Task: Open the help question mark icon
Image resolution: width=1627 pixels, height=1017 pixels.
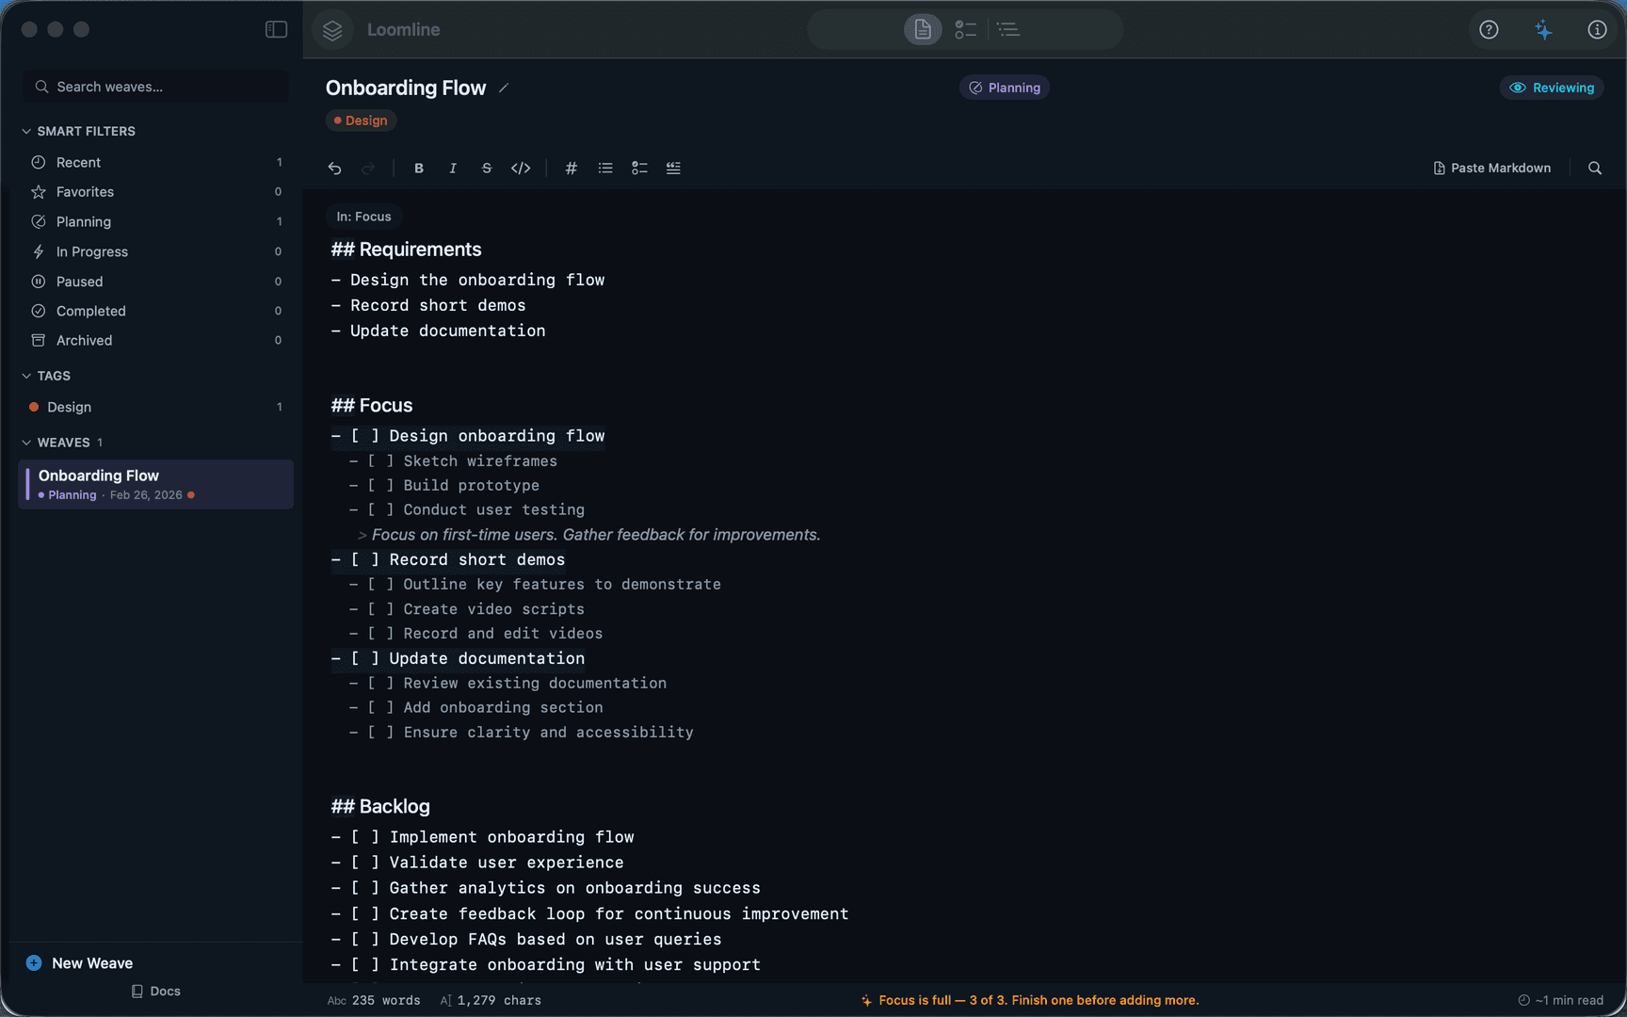Action: (x=1489, y=29)
